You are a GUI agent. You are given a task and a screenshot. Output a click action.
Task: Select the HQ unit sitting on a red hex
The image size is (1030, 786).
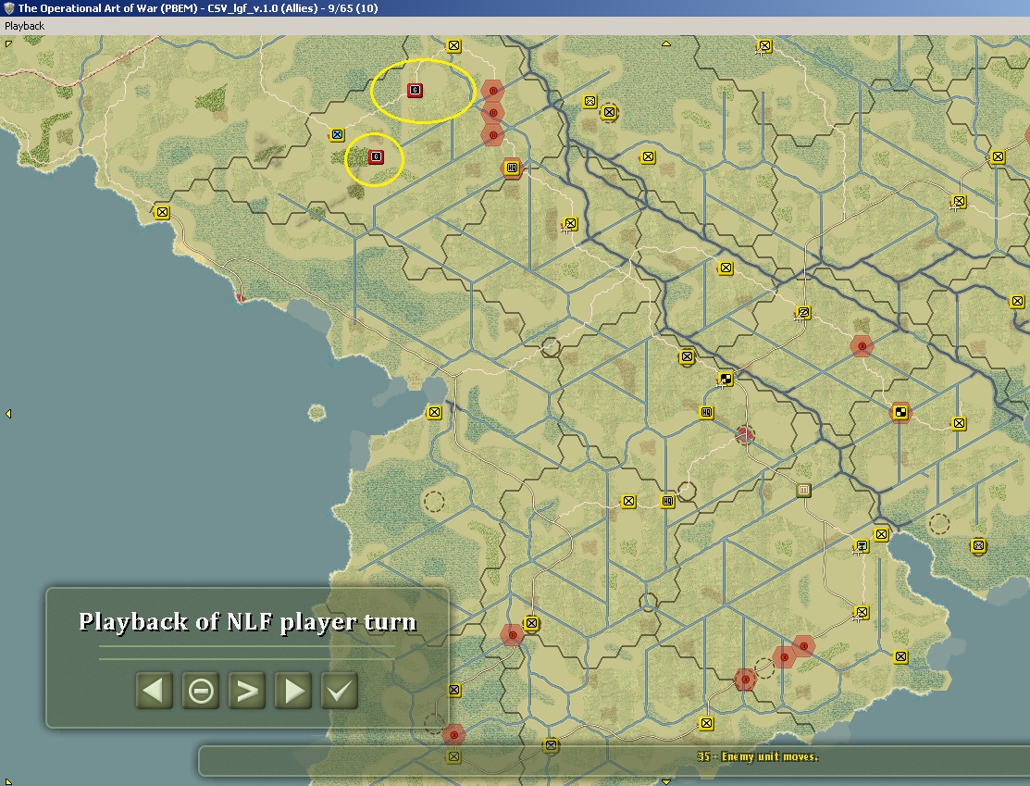click(x=512, y=168)
